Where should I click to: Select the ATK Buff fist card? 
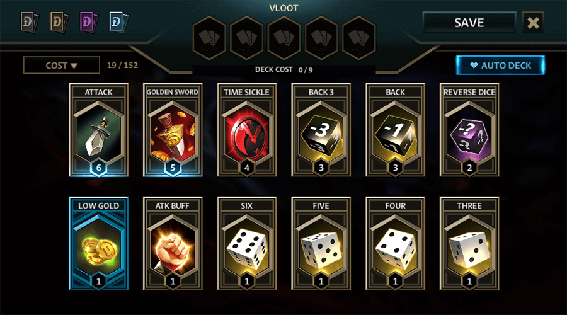(173, 244)
